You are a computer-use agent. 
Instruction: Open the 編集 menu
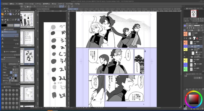coord(12,4)
